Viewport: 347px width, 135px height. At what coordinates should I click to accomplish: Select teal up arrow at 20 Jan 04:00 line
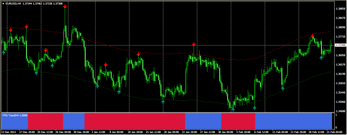coord(163,102)
